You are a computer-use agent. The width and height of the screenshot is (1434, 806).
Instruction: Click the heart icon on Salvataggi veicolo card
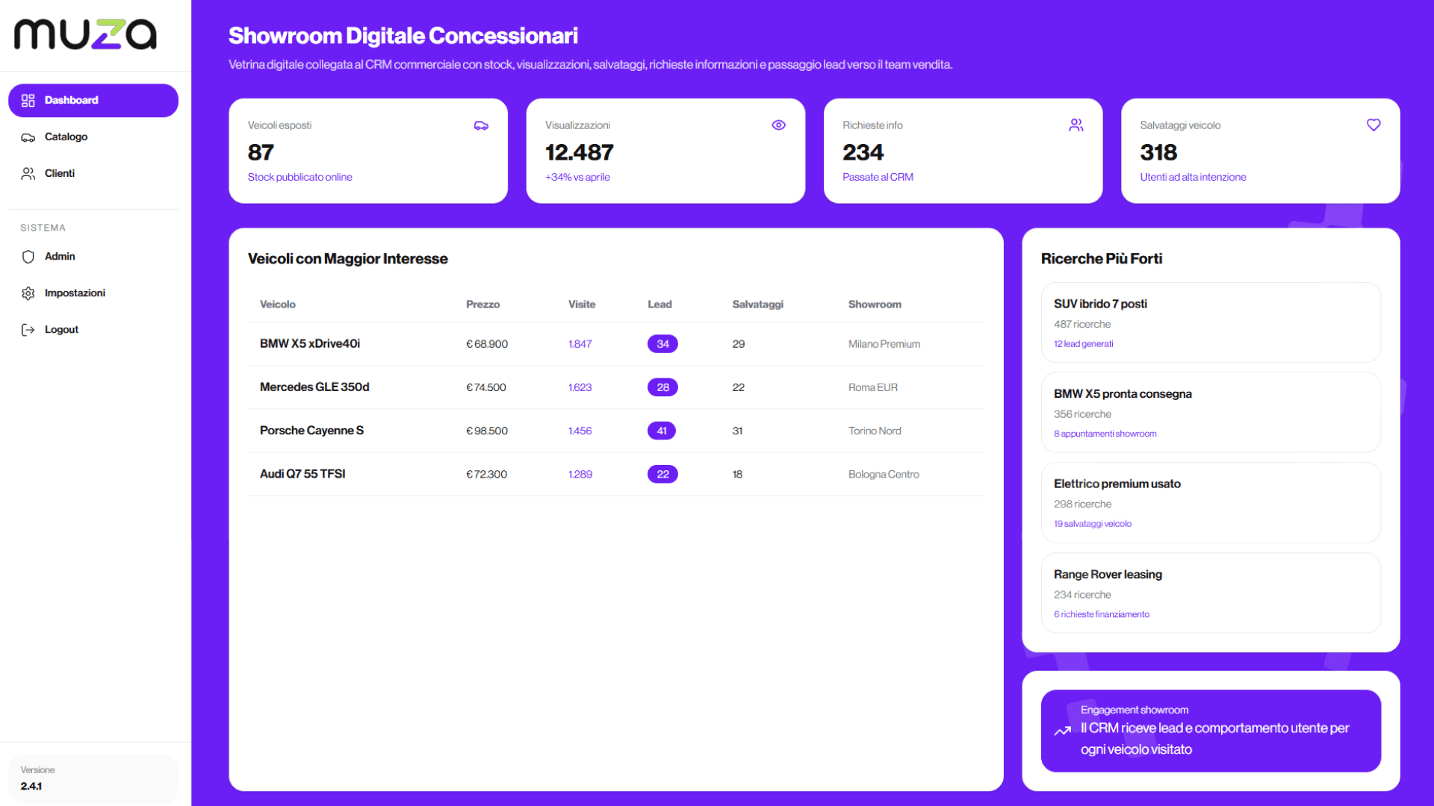(1374, 125)
